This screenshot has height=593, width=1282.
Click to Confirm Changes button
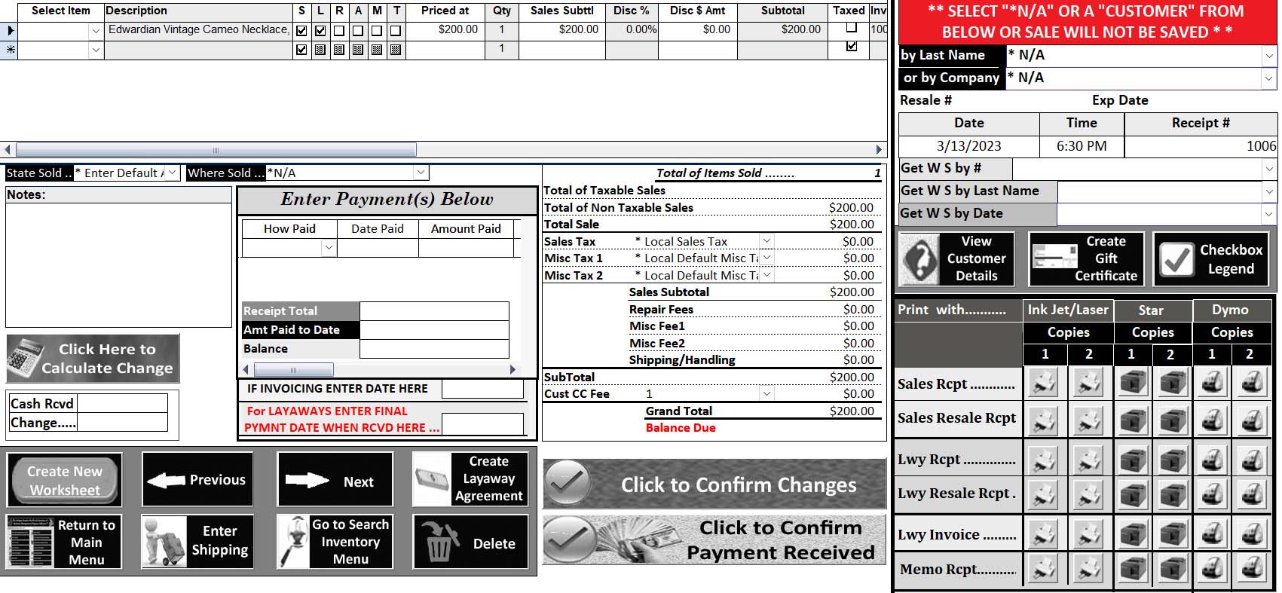coord(714,484)
